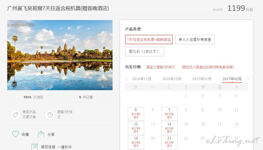Click the product title 广州直飞吴哥窟7天往返

[x=58, y=8]
